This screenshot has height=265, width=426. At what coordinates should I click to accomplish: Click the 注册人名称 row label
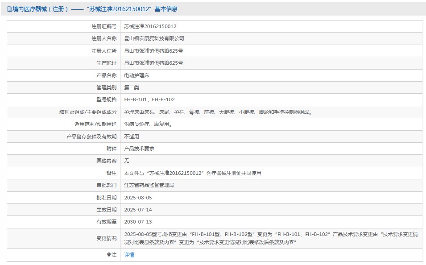(104, 39)
